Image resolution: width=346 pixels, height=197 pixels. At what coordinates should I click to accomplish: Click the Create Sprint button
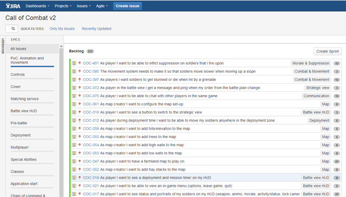[328, 51]
